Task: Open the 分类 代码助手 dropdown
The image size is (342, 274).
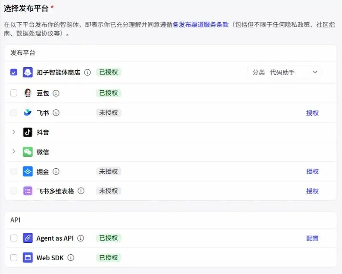Action: click(284, 72)
